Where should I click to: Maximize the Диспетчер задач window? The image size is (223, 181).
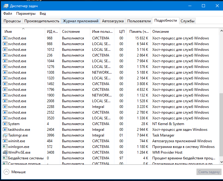203,6
